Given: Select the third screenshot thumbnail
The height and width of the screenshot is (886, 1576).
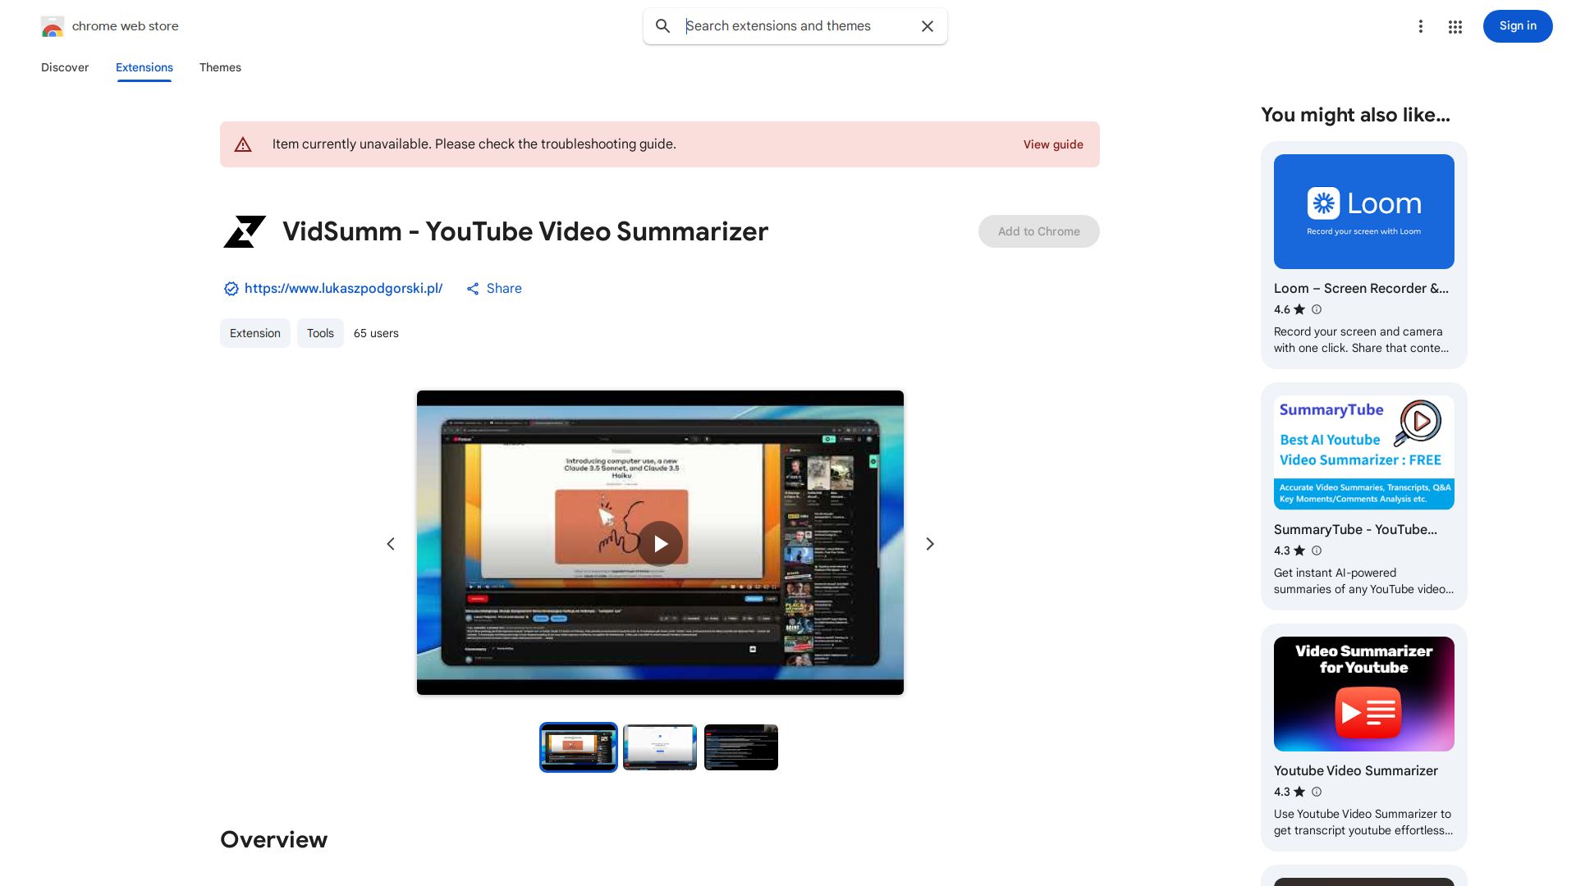Looking at the screenshot, I should 740,747.
